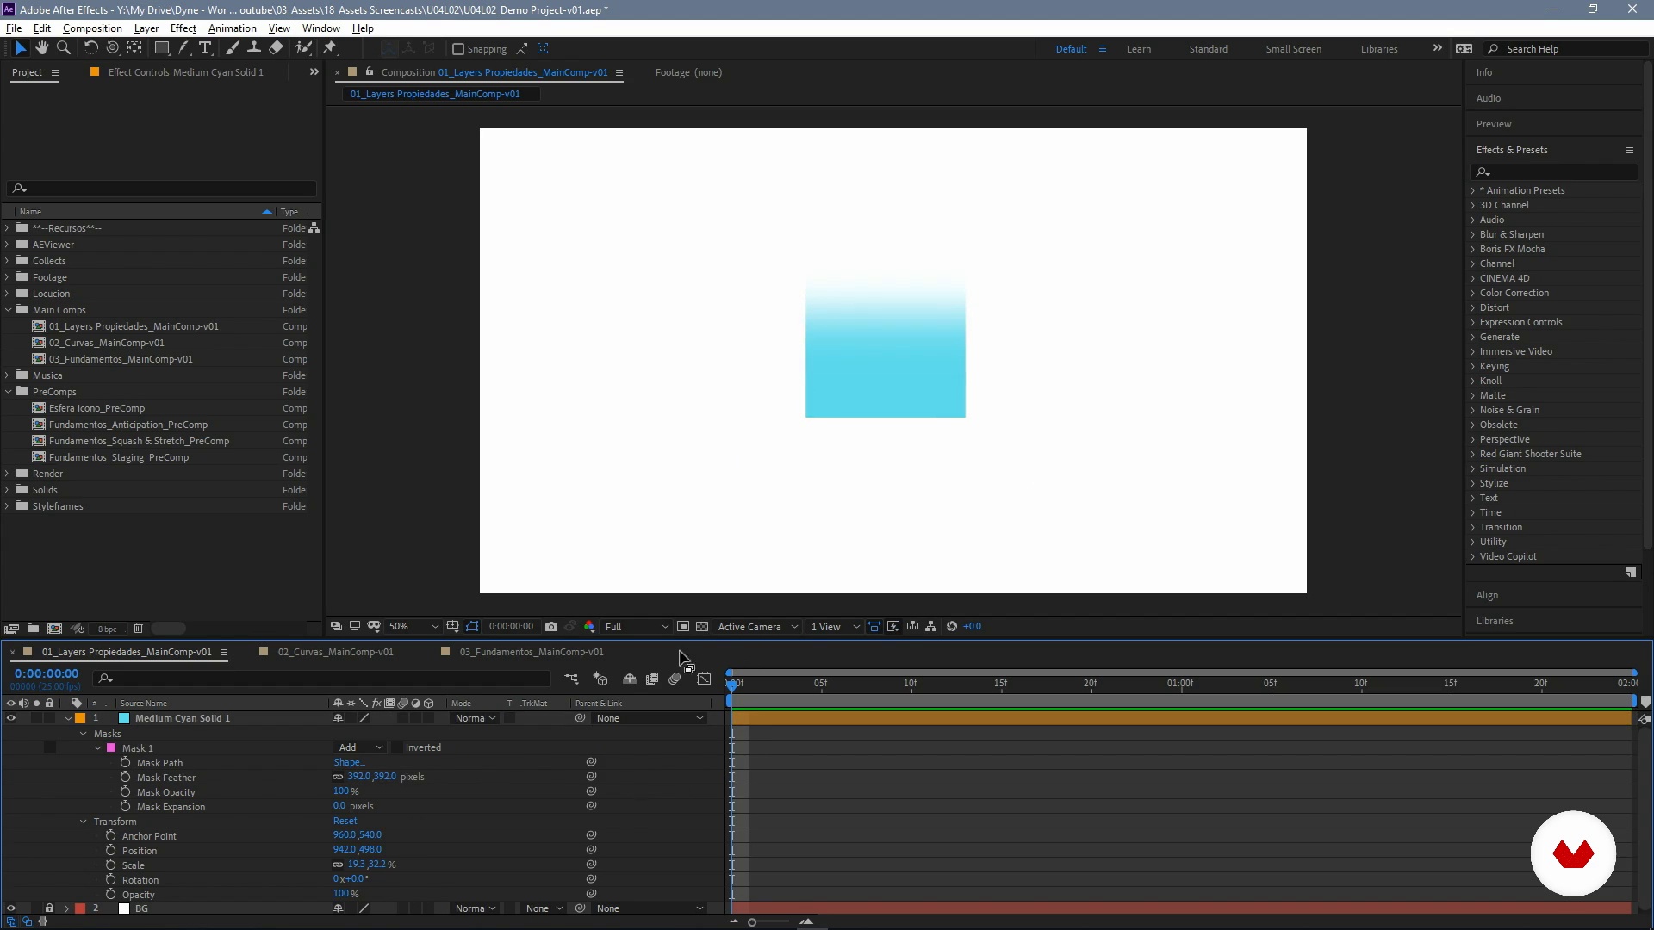Create a new folder in Project panel
The image size is (1654, 930).
click(x=33, y=629)
